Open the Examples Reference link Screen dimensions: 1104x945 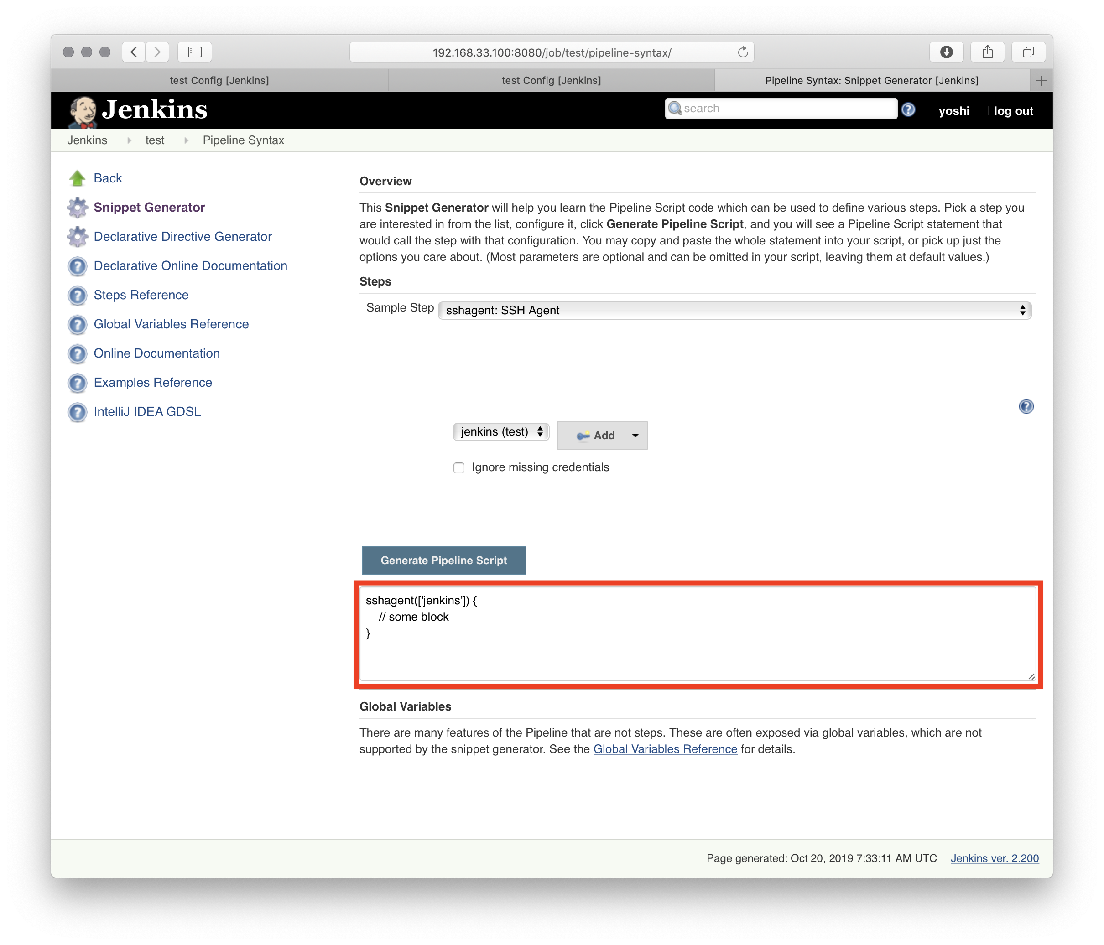click(153, 383)
